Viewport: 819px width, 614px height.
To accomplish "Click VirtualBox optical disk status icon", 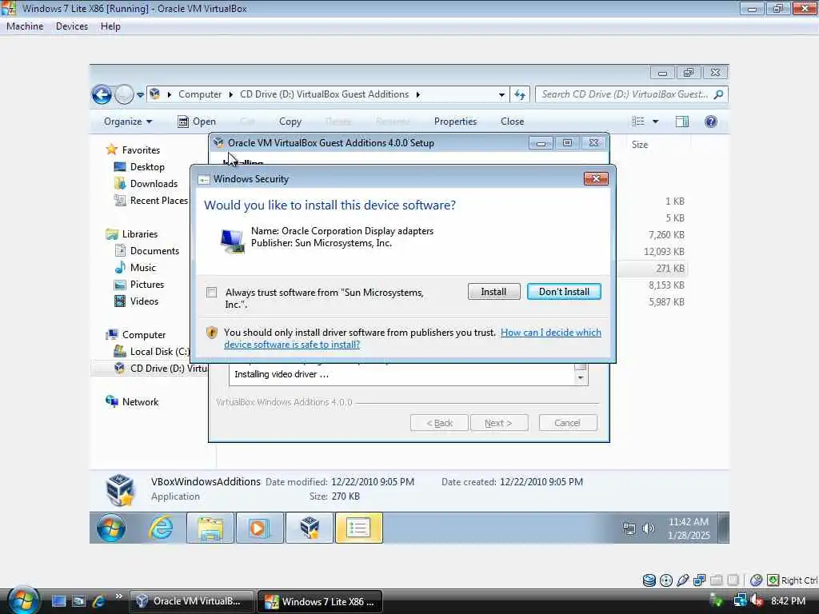I will 666,580.
